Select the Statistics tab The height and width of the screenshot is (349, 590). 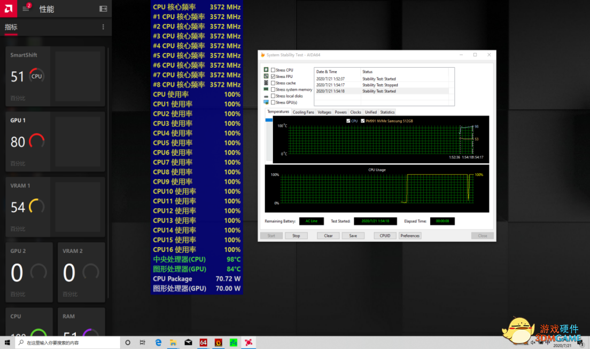tap(387, 112)
